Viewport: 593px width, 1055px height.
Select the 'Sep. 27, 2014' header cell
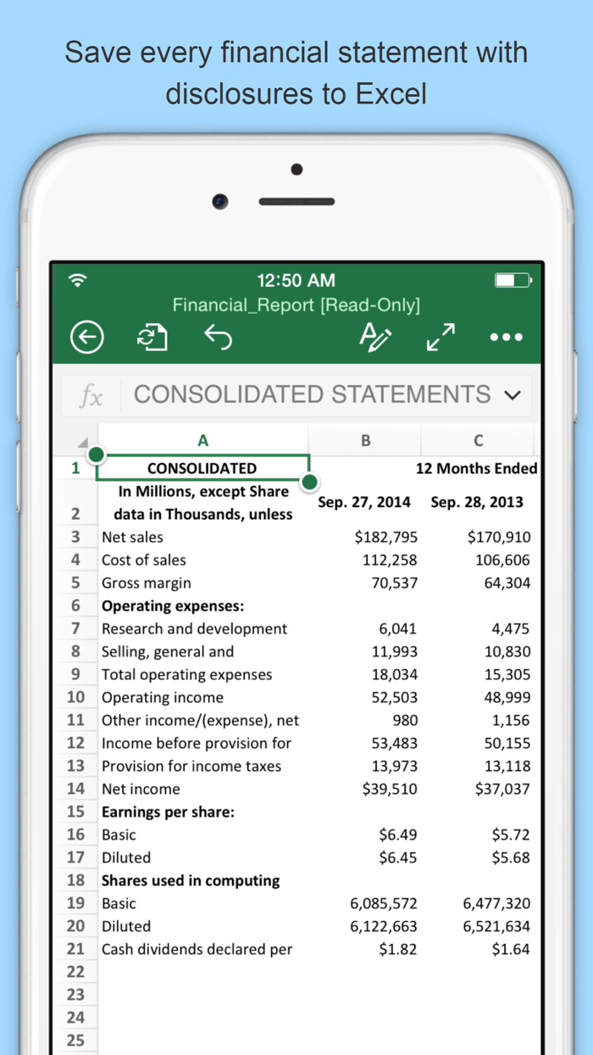coord(364,502)
